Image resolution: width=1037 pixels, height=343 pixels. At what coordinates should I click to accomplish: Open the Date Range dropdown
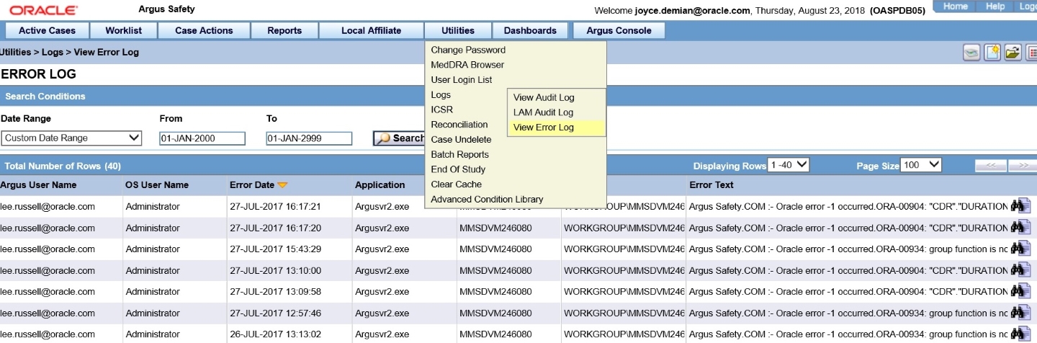click(x=71, y=138)
